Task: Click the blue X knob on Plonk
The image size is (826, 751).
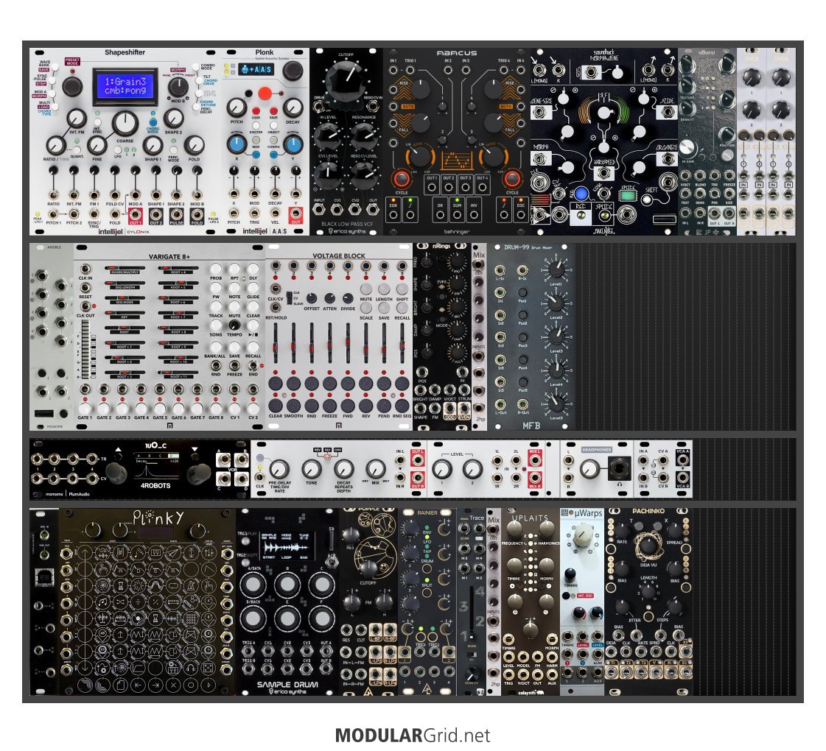Action: 237,144
